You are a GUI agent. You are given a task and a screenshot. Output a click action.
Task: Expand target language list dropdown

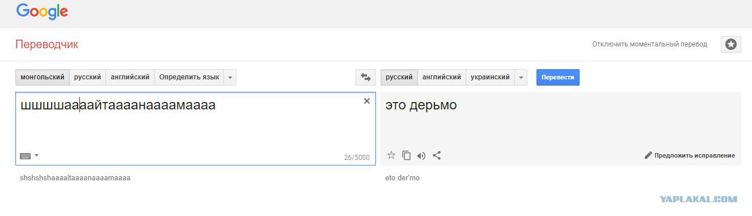coord(521,77)
